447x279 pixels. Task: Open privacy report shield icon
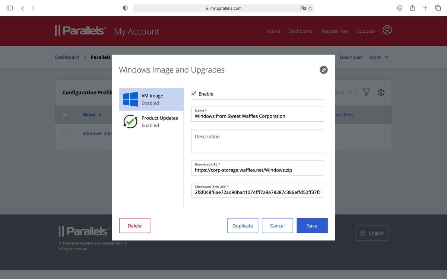[x=125, y=8]
